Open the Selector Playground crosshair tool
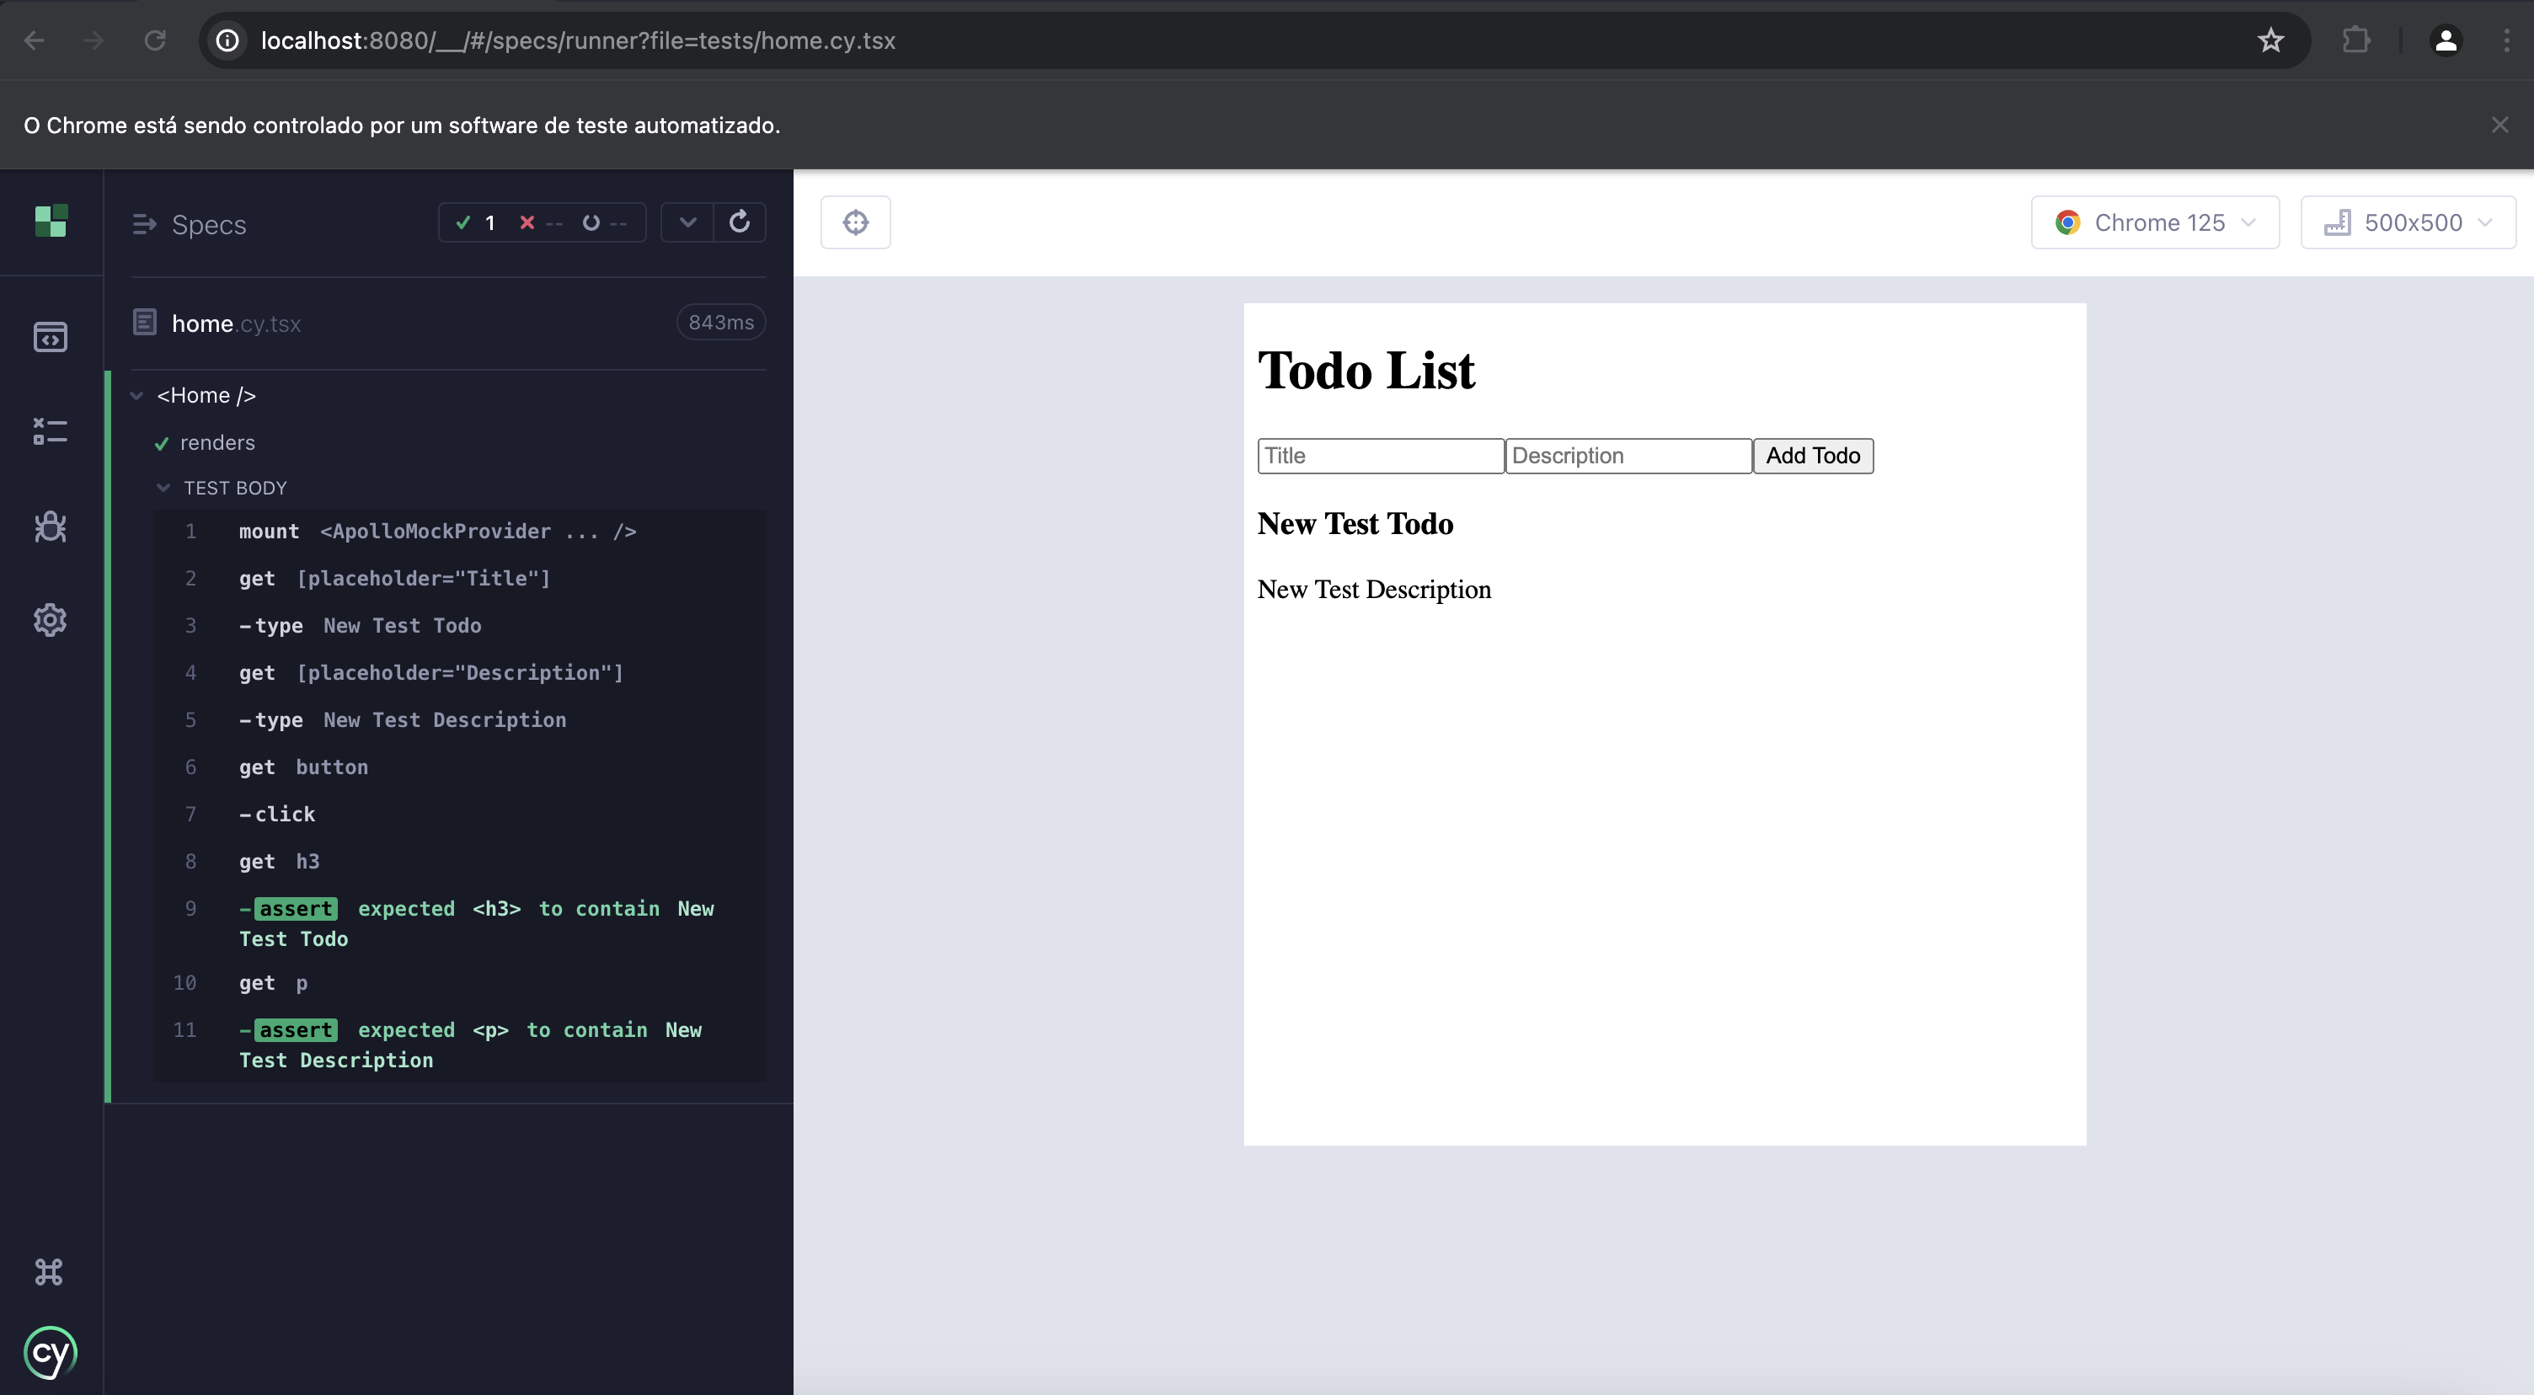 point(855,222)
